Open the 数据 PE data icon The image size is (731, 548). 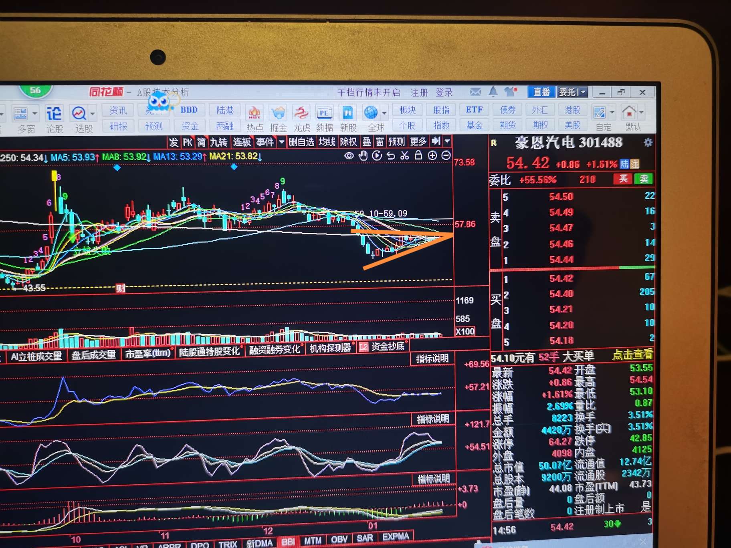click(324, 113)
